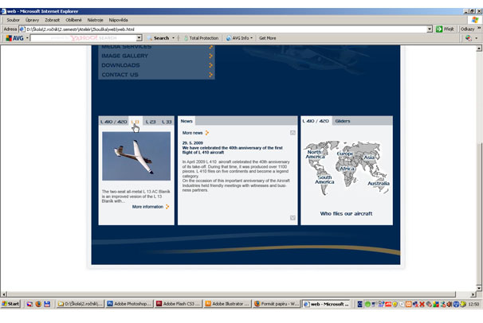The height and width of the screenshot is (323, 483).
Task: Click the news scroll-up arrow icon
Action: (293, 132)
